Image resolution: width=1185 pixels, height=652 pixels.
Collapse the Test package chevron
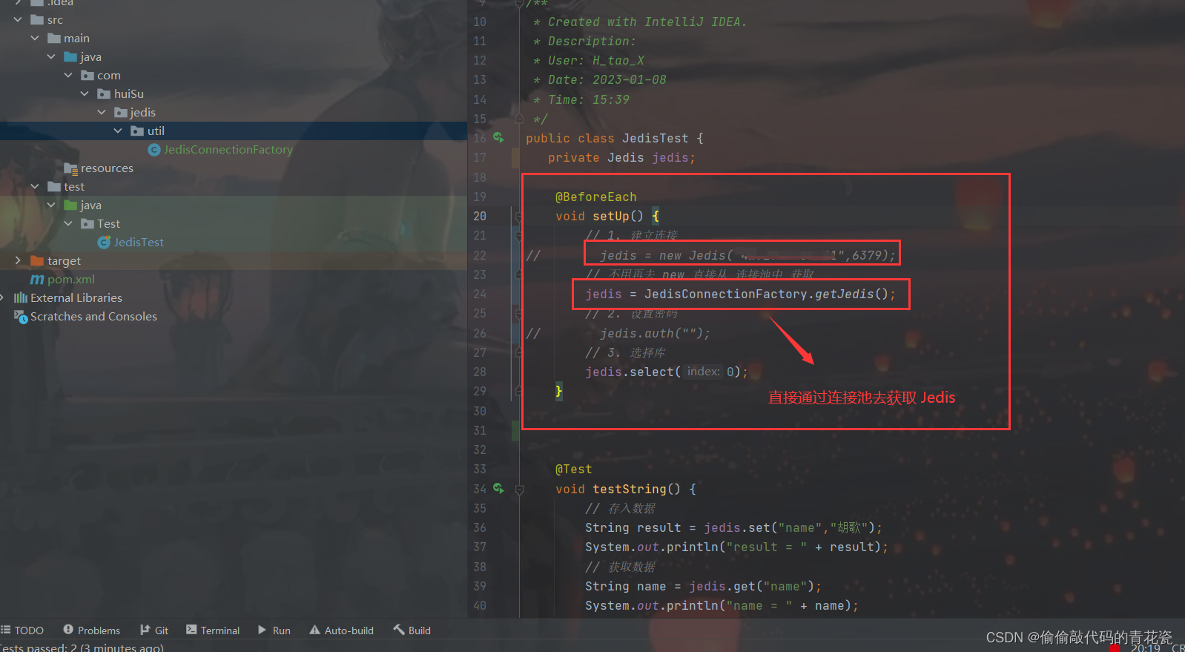pyautogui.click(x=68, y=223)
